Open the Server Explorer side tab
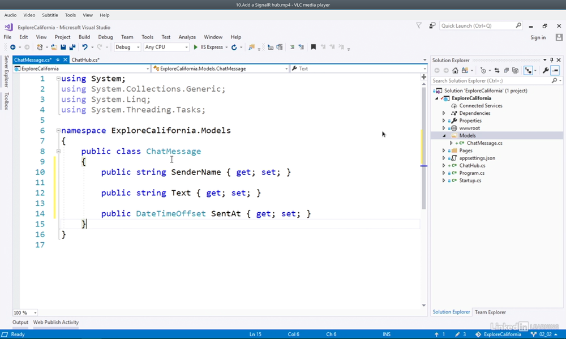The width and height of the screenshot is (566, 339). (6, 71)
